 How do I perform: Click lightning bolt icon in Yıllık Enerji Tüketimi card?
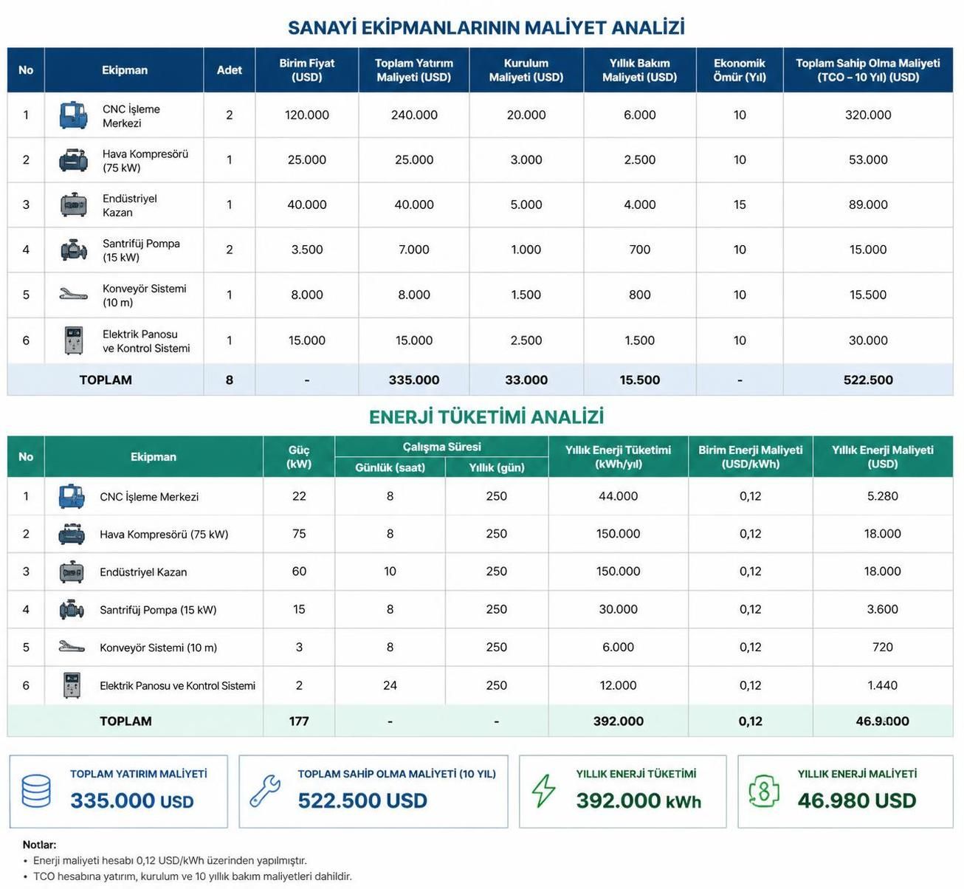[x=544, y=791]
